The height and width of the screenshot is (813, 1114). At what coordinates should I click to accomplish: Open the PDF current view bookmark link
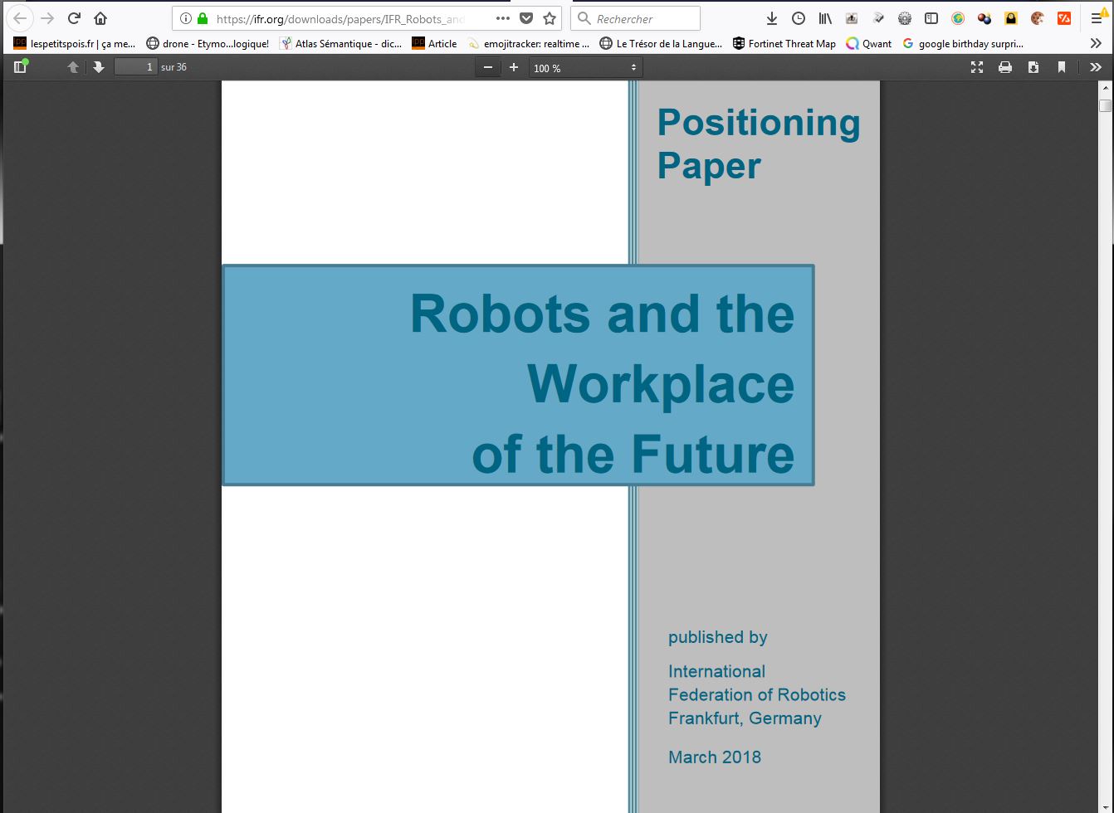click(1062, 67)
